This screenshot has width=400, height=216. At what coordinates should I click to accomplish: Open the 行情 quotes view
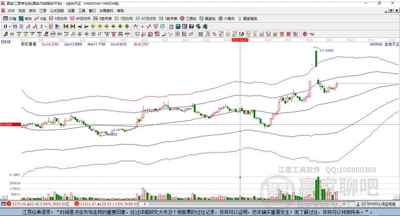coord(10,19)
